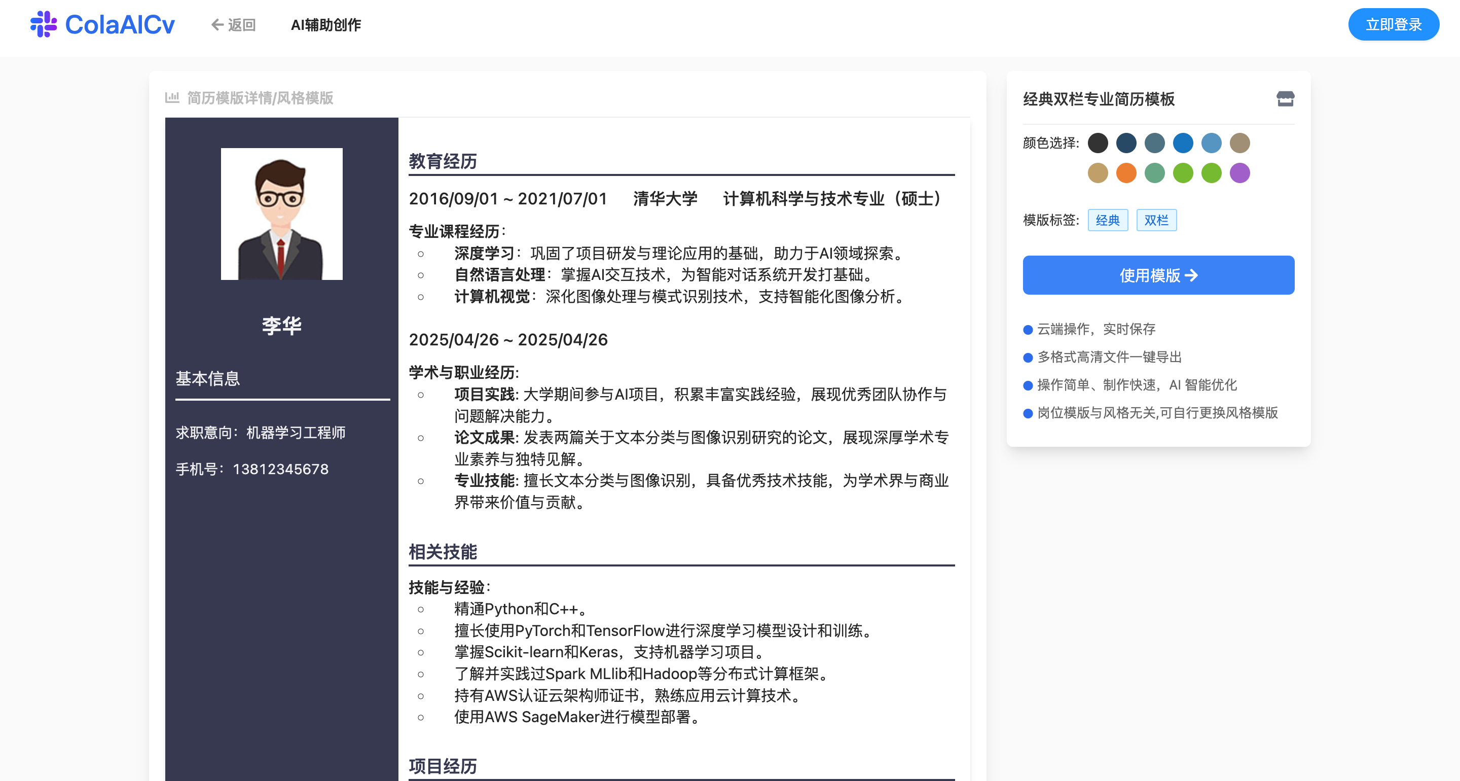Select the 双栏 template tag

(x=1156, y=220)
